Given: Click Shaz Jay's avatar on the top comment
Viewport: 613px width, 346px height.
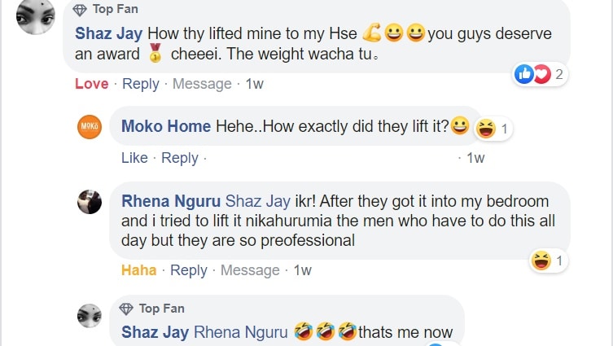Looking at the screenshot, I should 36,18.
